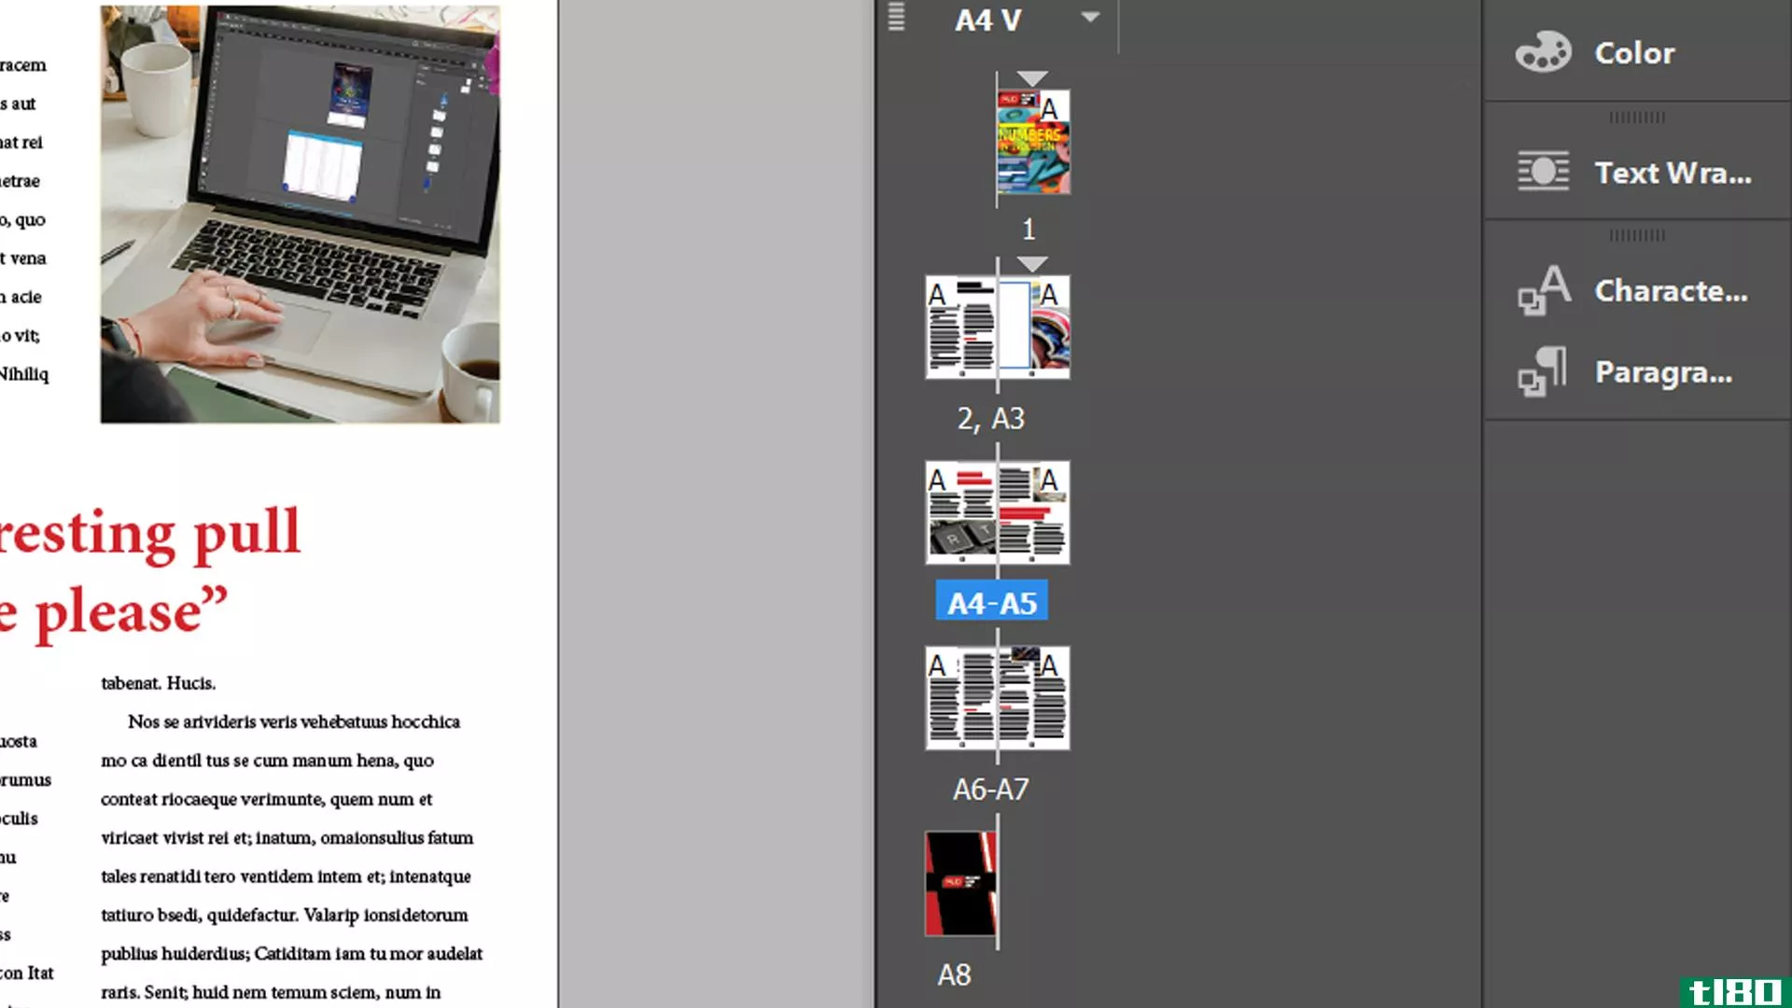1792x1008 pixels.
Task: Click the Color panel icon
Action: tap(1545, 51)
